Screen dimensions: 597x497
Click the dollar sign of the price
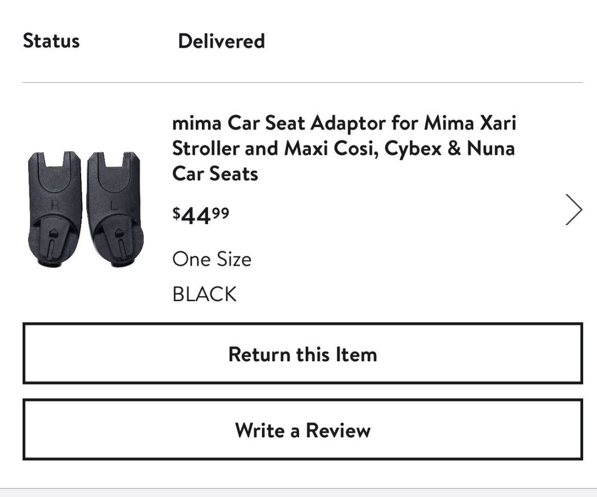tap(176, 213)
